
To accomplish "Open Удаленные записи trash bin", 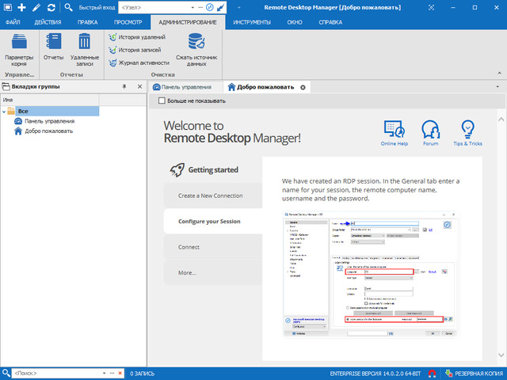I will tap(85, 50).
